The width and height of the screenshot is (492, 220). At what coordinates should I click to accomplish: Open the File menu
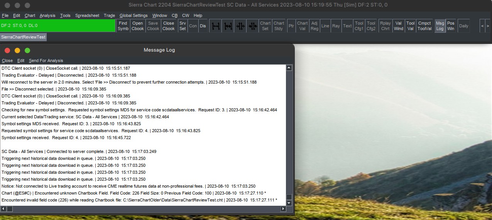5,15
